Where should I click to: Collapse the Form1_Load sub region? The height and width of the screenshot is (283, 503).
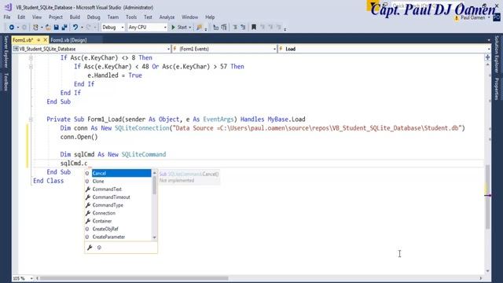tap(31, 119)
